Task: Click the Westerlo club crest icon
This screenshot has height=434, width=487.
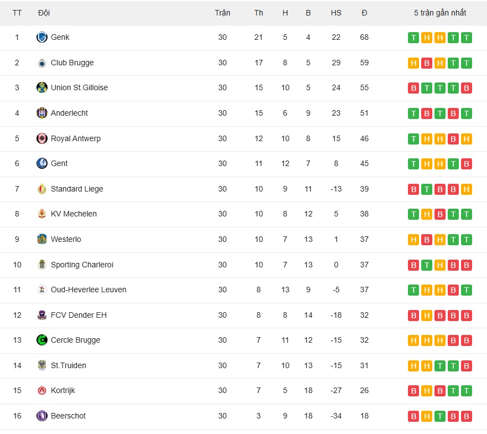Action: pyautogui.click(x=42, y=240)
